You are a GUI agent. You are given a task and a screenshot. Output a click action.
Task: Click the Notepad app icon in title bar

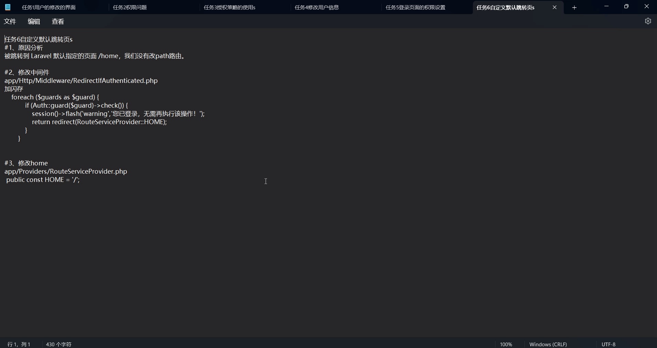click(8, 7)
